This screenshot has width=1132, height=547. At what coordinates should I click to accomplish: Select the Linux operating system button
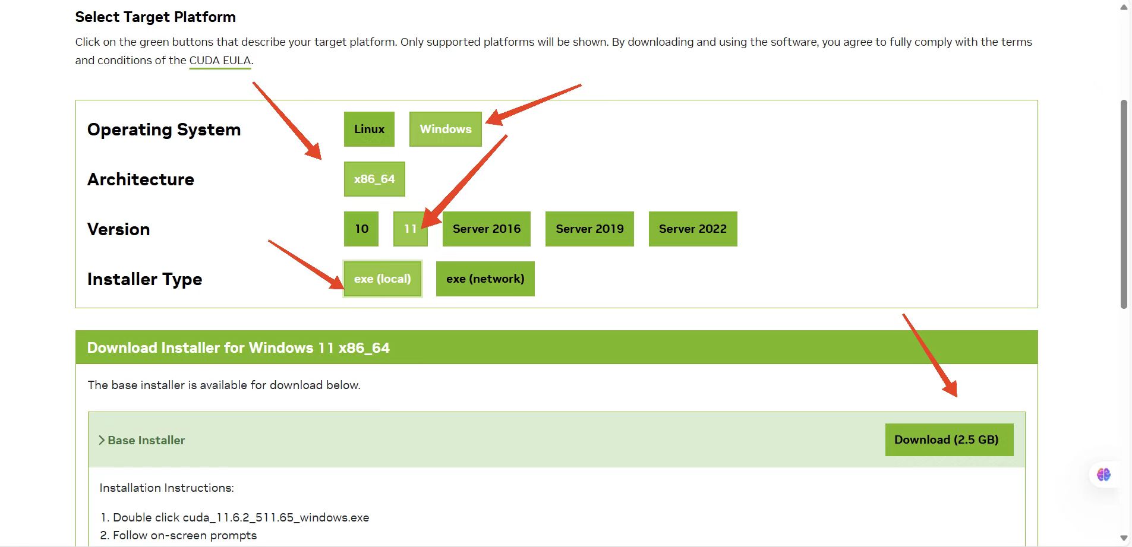369,129
